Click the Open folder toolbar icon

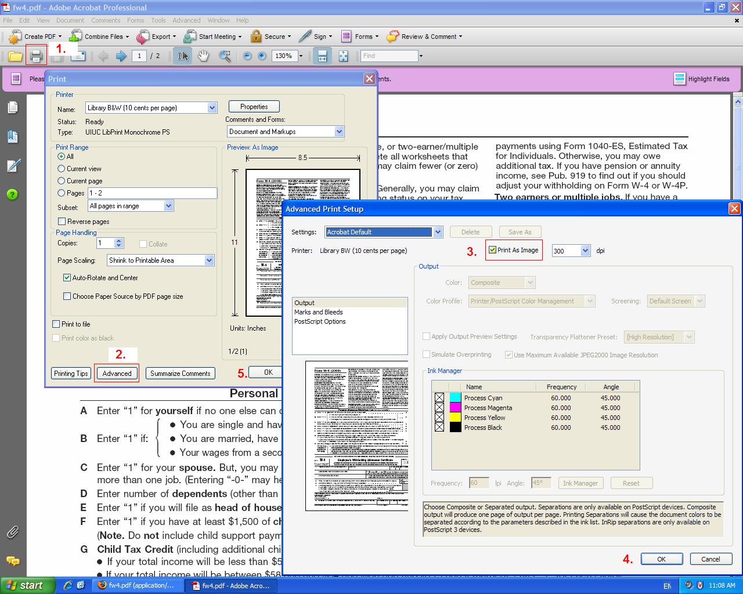(15, 56)
